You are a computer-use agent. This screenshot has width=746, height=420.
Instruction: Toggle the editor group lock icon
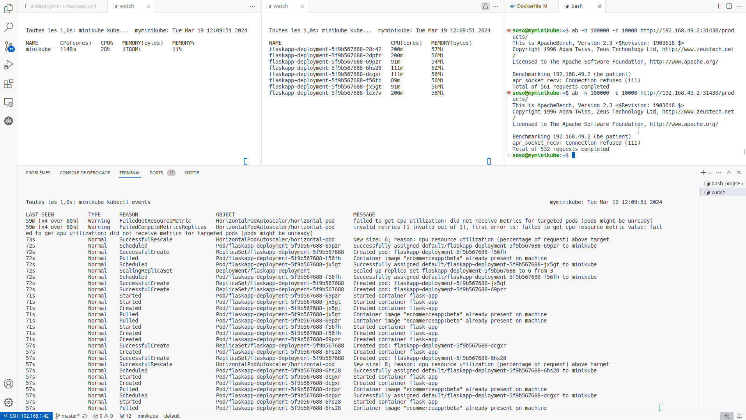pyautogui.click(x=485, y=6)
